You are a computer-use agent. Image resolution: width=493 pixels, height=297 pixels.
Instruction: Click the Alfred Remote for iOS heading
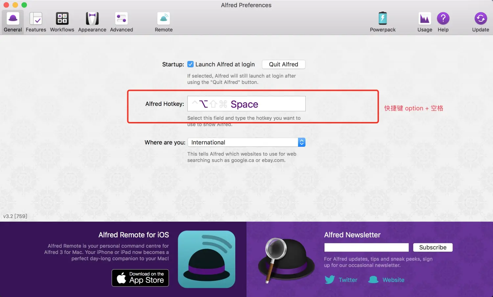[x=134, y=235]
